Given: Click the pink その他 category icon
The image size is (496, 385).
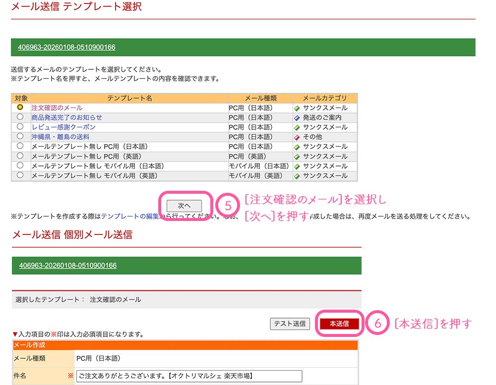Looking at the screenshot, I should 297,137.
